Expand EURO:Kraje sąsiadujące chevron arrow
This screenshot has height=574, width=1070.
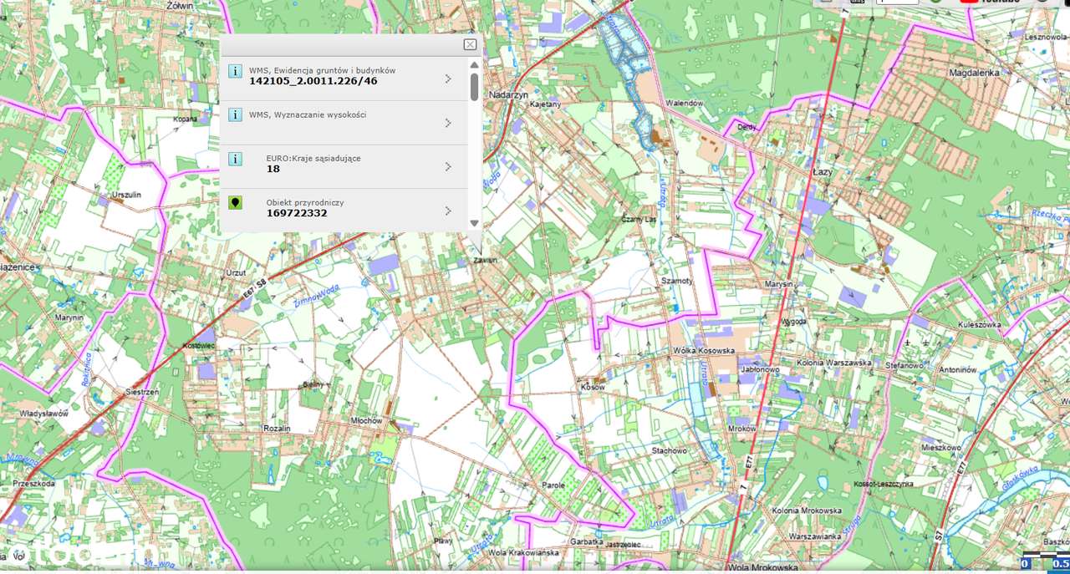[x=448, y=166]
